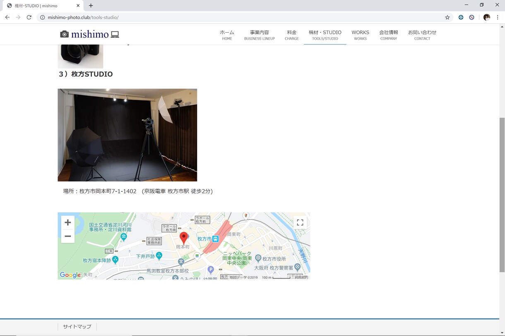Click the parking P marker on map
Screen dimensions: 505x336
[211, 270]
